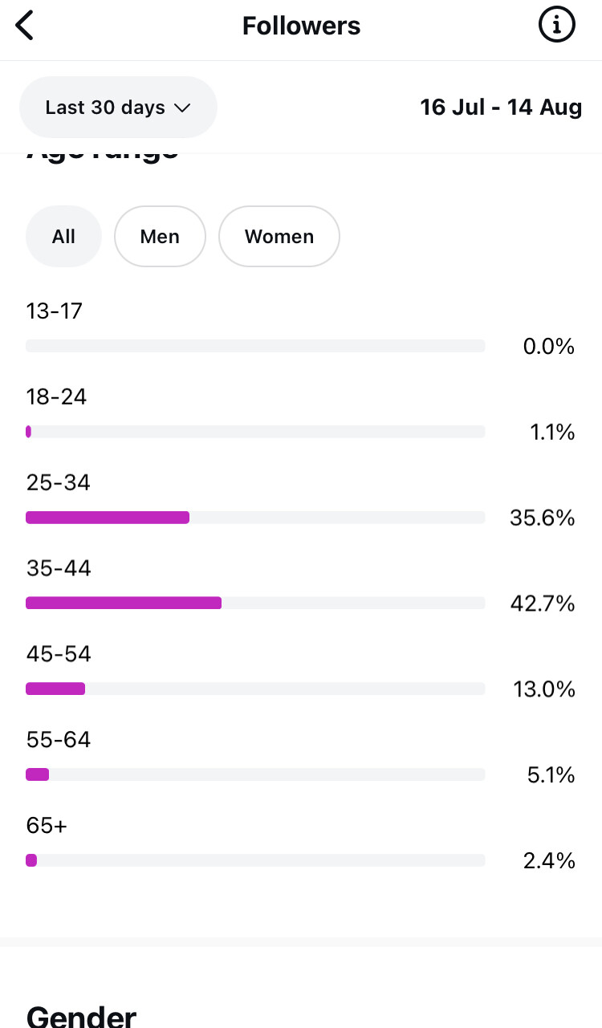Tap the 35.6% percentage value
This screenshot has width=602, height=1028.
click(x=543, y=518)
